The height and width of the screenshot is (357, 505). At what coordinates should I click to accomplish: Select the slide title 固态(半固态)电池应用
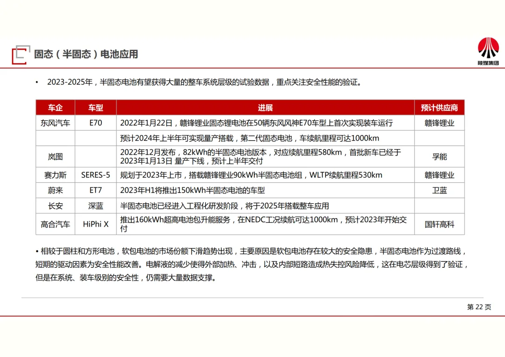(x=86, y=54)
